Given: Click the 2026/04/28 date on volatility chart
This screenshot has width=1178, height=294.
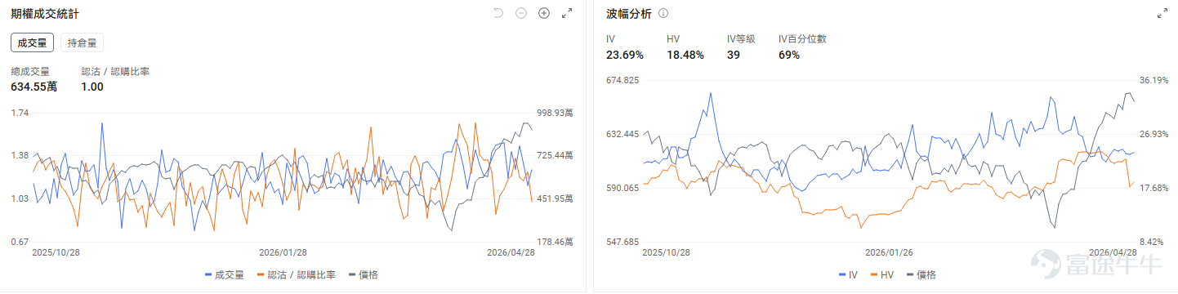Looking at the screenshot, I should [1112, 253].
